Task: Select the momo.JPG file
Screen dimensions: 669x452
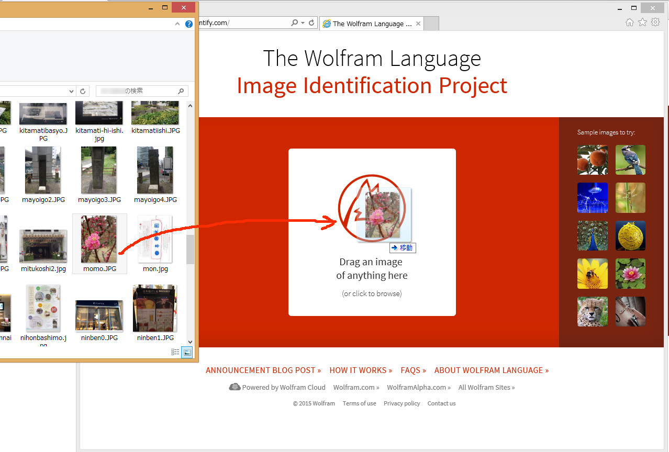Action: coord(99,244)
